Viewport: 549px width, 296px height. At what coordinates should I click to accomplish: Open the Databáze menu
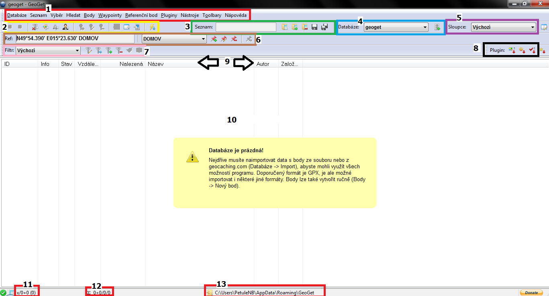[x=17, y=15]
